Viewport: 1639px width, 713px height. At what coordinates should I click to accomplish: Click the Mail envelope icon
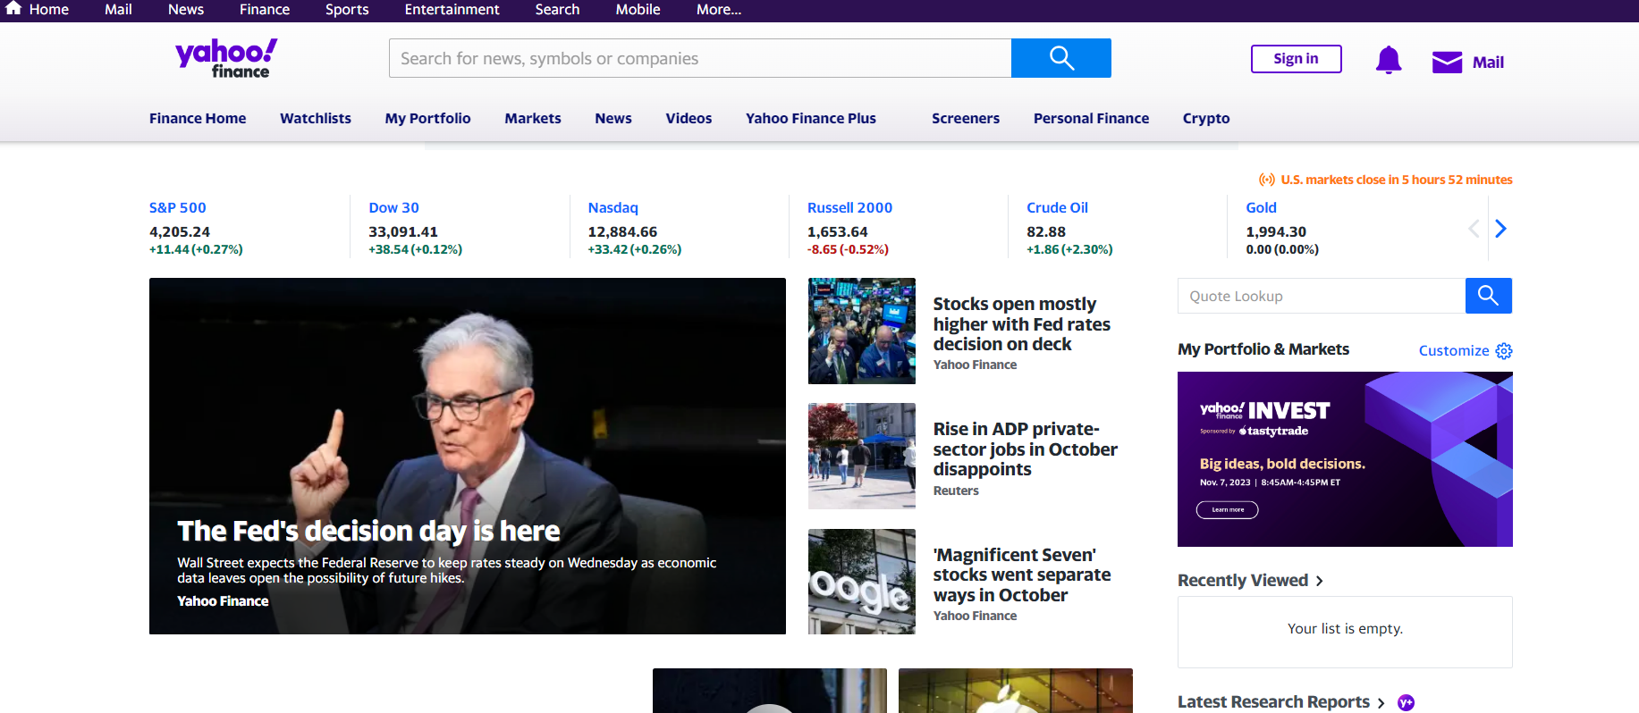(x=1447, y=62)
